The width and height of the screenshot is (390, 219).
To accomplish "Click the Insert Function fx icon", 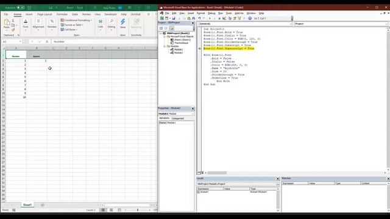I will click(47, 42).
